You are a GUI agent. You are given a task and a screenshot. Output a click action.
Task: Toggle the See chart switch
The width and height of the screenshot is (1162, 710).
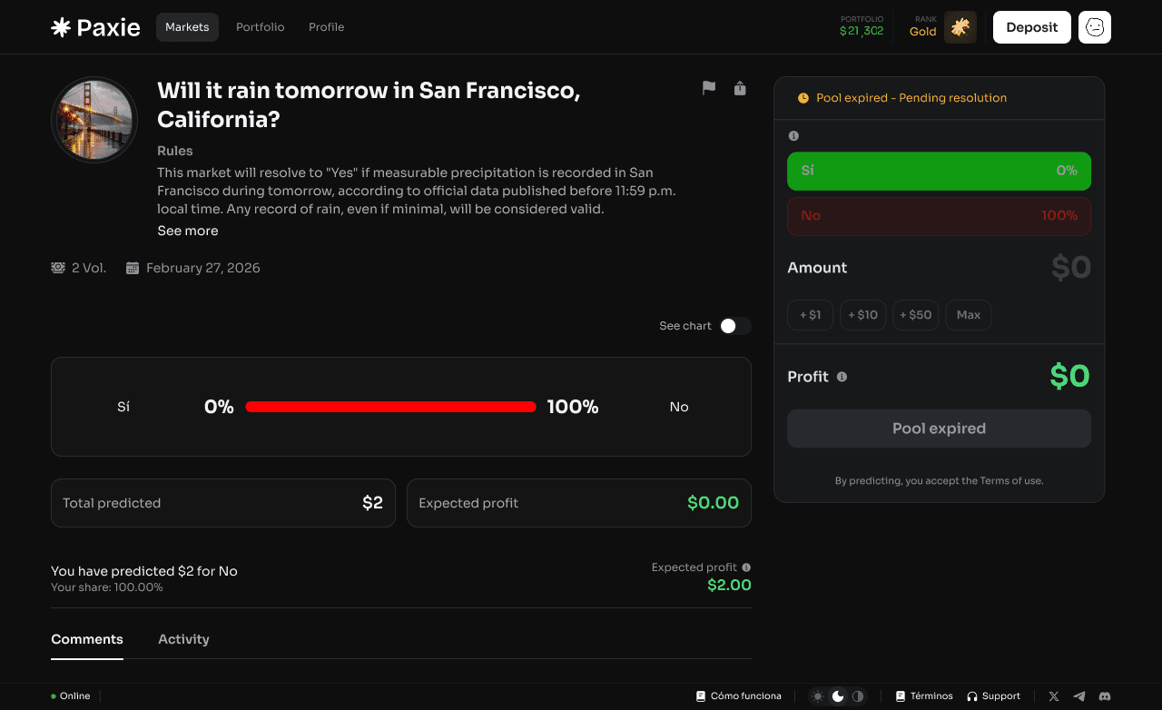(735, 326)
